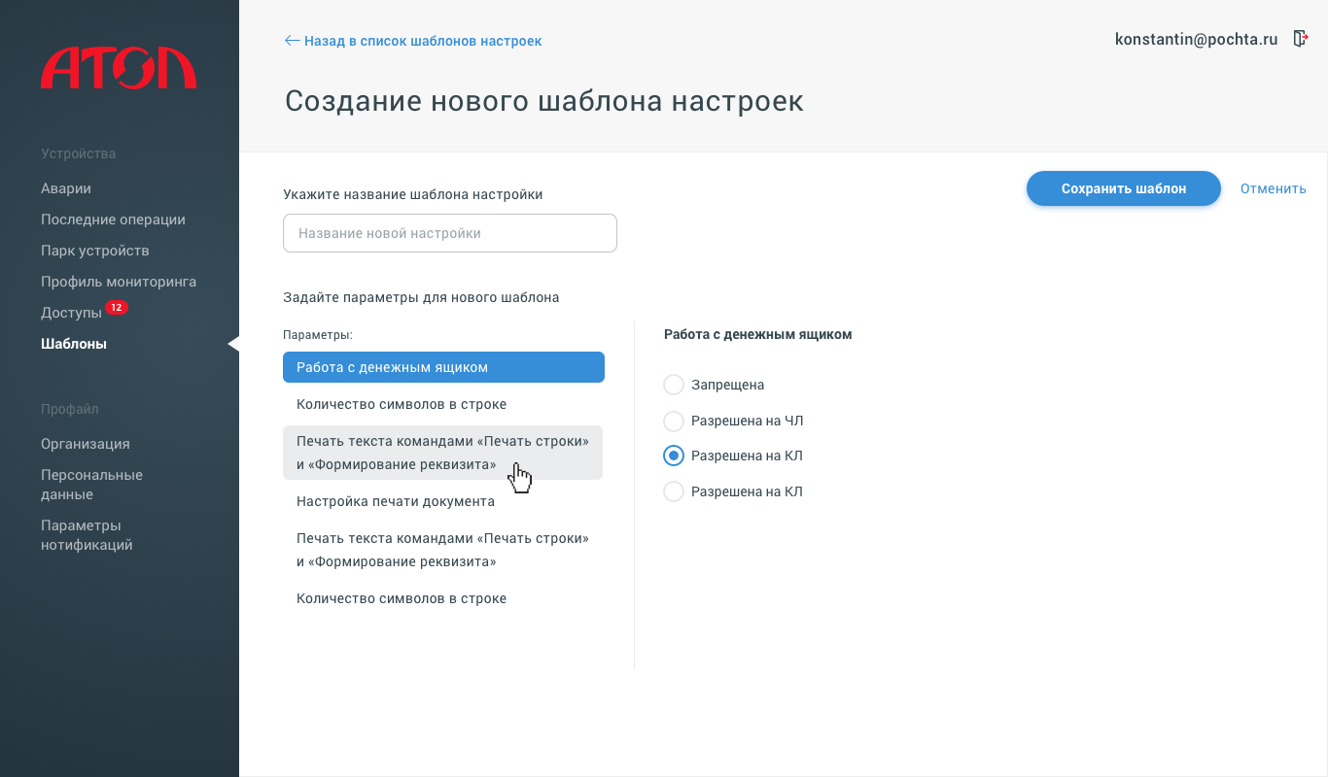Select the unselected Разрешена на КЛ radio
This screenshot has height=777, width=1328.
[674, 491]
